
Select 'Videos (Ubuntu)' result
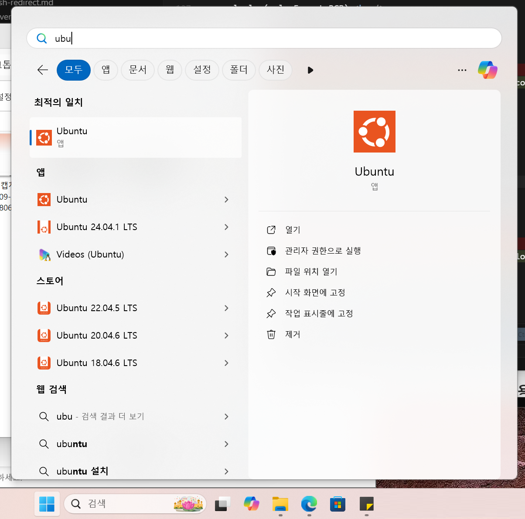[136, 254]
